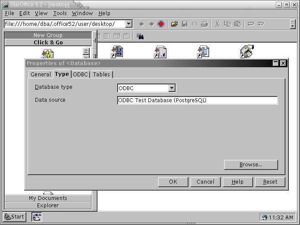Select the Type tab
The image size is (300, 225).
(x=62, y=74)
